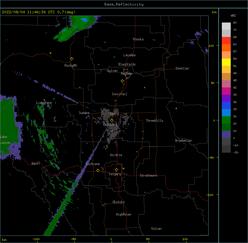Click the Cochrane city label
Image resolution: width=248 pixels, height=243 pixels.
tap(93, 164)
